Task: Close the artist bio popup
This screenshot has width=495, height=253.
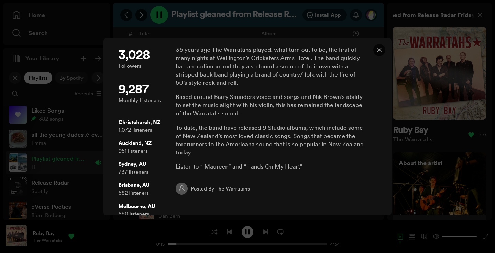Action: [379, 50]
